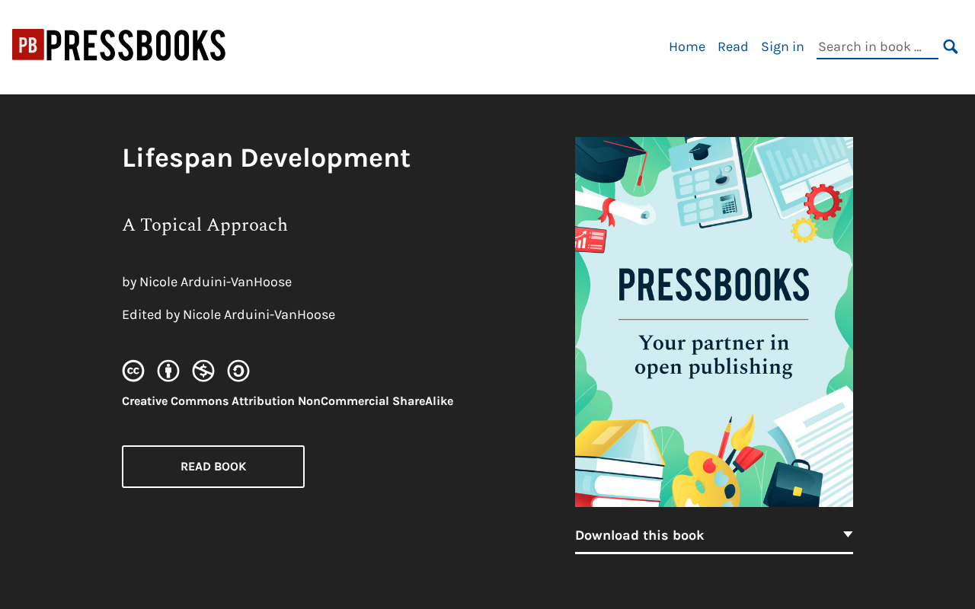This screenshot has height=609, width=975.
Task: Click the red PB square in the logo
Action: [28, 45]
